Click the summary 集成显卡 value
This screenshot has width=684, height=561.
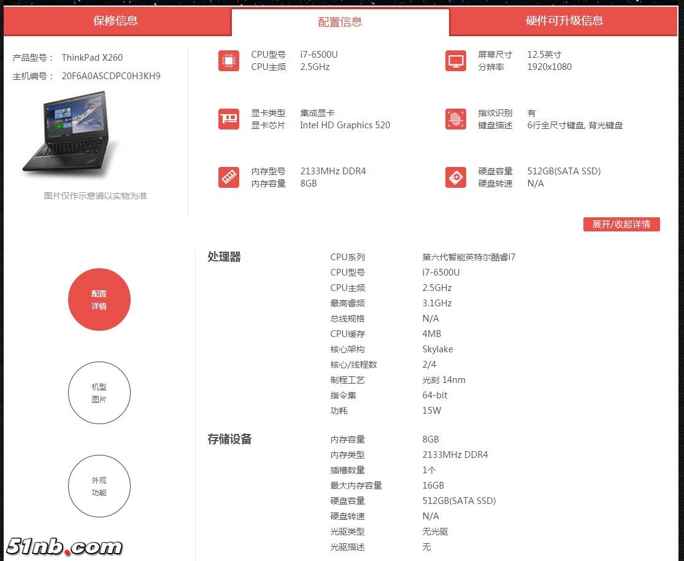[x=317, y=113]
